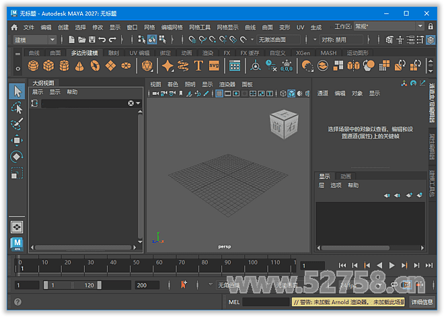The image size is (444, 317).
Task: Create a polygon sphere from shelf
Action: (x=33, y=66)
